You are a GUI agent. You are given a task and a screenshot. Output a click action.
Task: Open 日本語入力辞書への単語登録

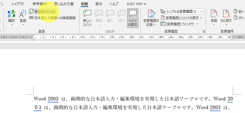coord(53,18)
